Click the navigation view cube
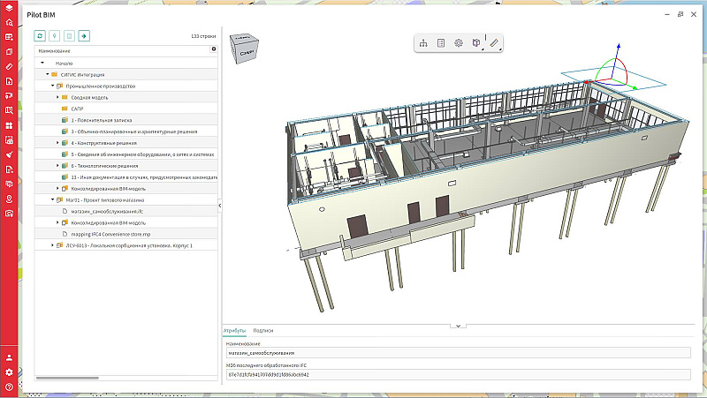Screen dimensions: 707x398 tap(246, 51)
